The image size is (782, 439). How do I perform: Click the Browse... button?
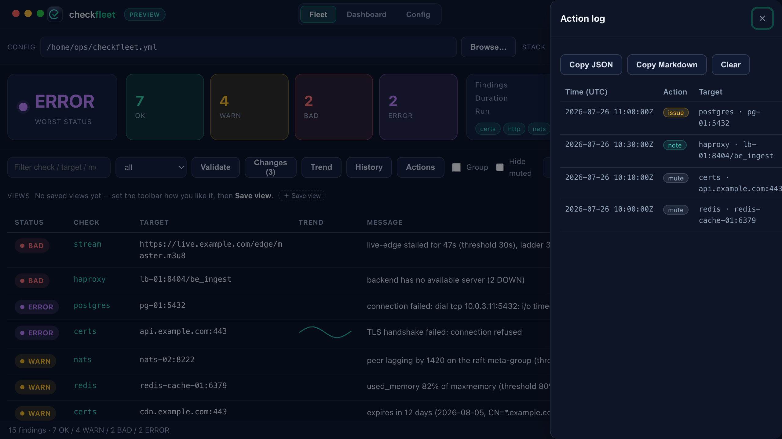pos(488,47)
